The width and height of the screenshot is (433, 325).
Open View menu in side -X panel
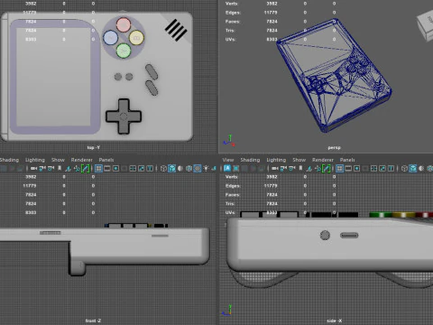coord(228,160)
